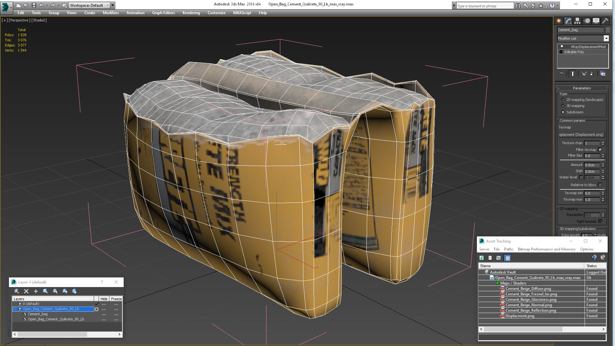Click the Pin Stack icon
This screenshot has width=615, height=346.
[x=562, y=74]
